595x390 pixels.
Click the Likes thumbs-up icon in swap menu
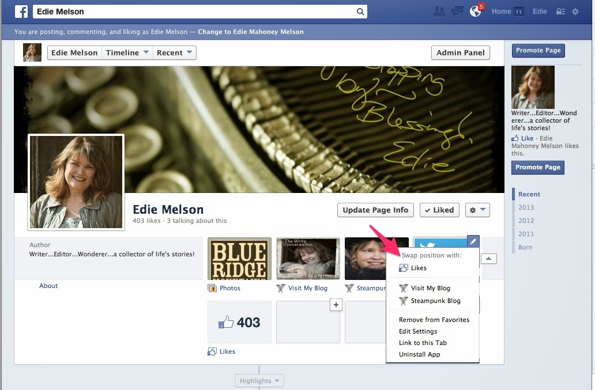pyautogui.click(x=403, y=268)
